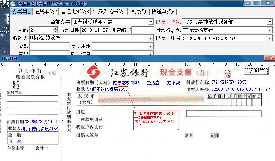Expand the 出票人账号 dropdown arrow
Image resolution: width=275 pixels, height=161 pixels.
point(270,38)
